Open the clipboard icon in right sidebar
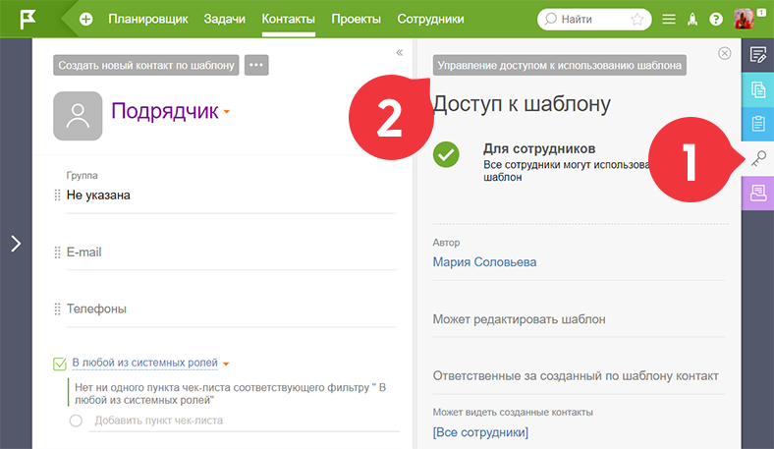Image resolution: width=774 pixels, height=449 pixels. pyautogui.click(x=757, y=124)
